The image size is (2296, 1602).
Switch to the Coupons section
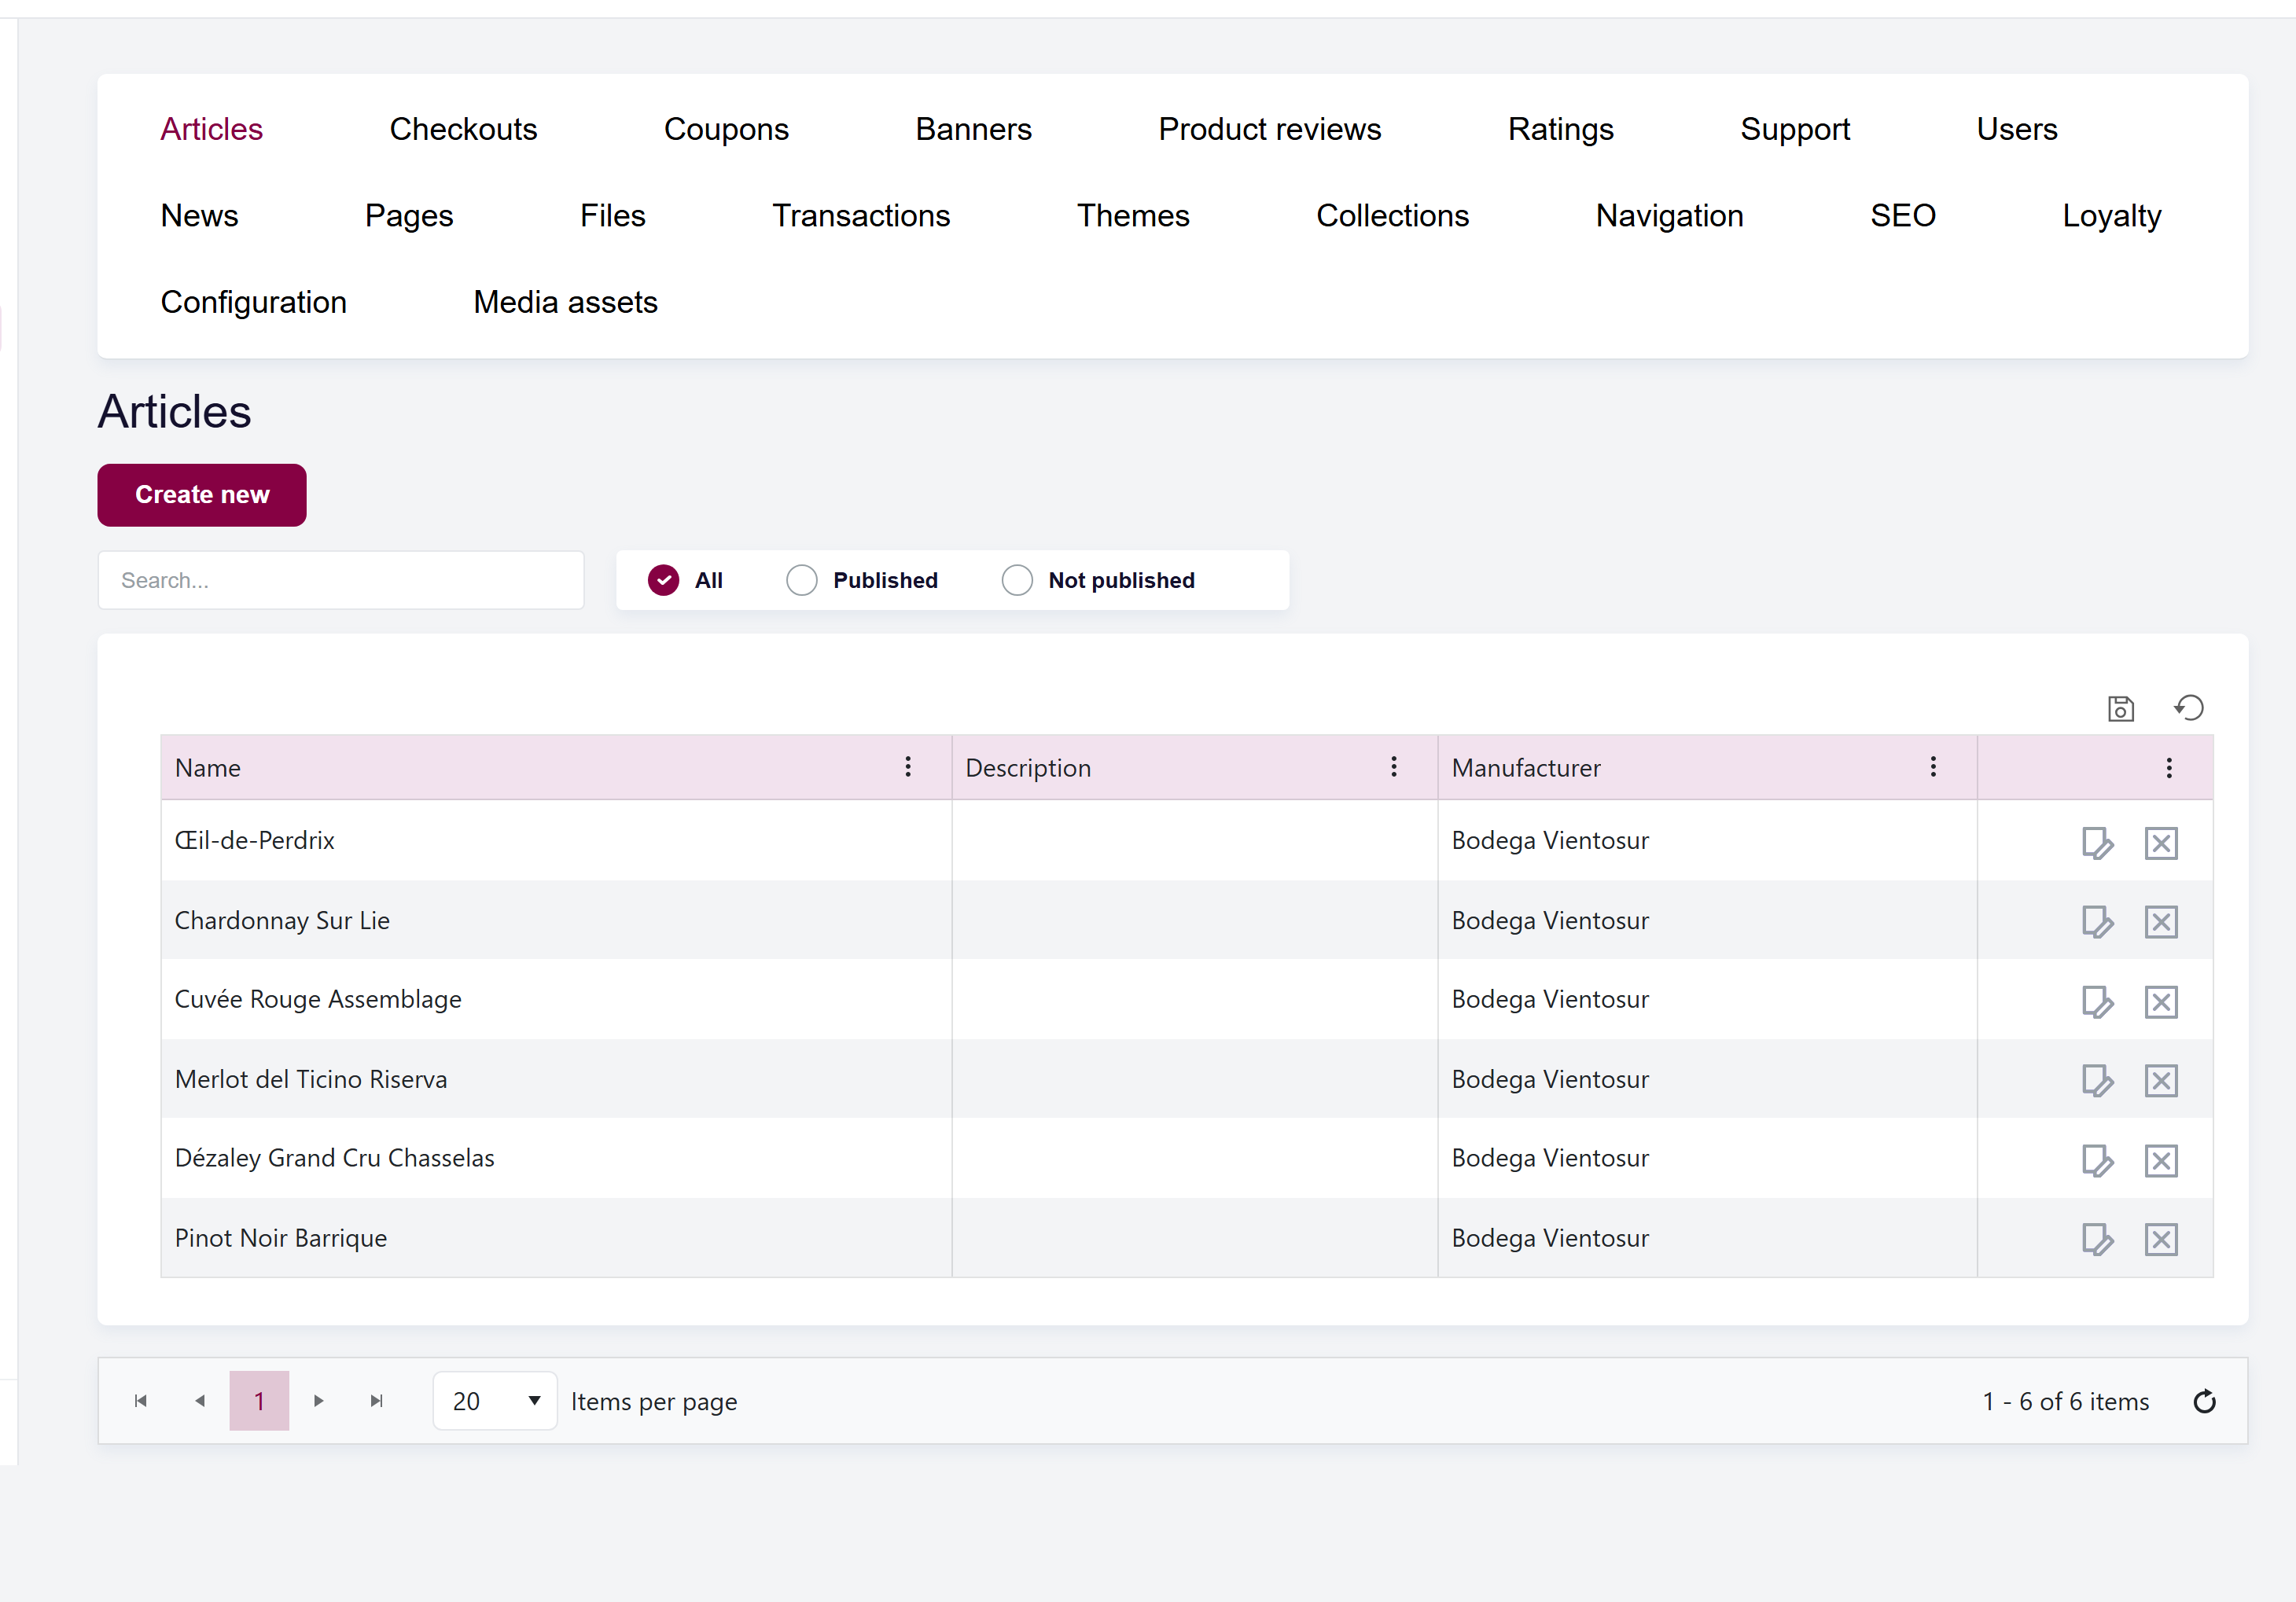(727, 129)
